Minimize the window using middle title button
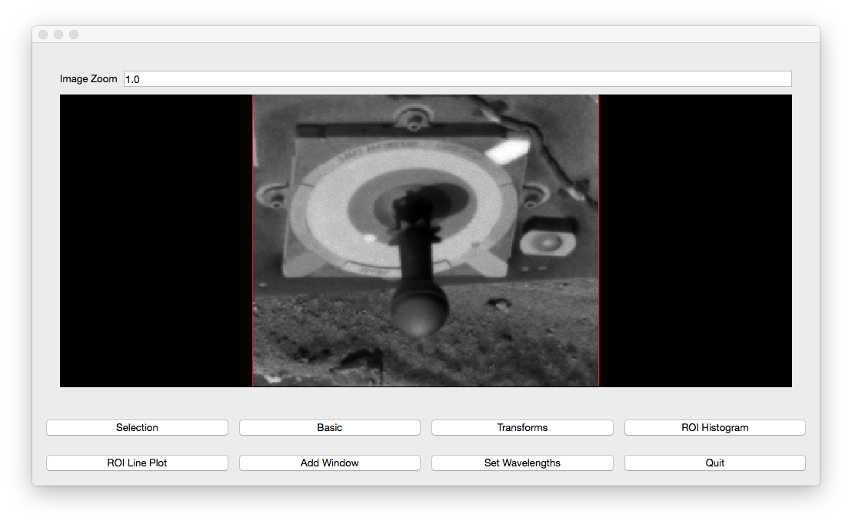This screenshot has width=852, height=524. pos(58,35)
